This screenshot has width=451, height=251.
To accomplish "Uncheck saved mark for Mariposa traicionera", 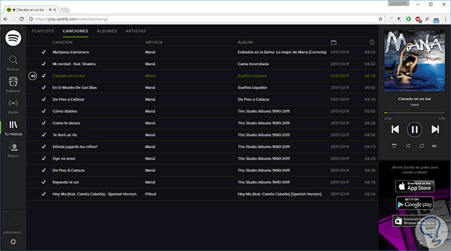I will pos(44,52).
